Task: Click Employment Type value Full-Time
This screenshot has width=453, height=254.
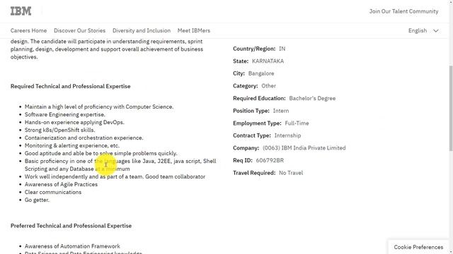Action: [x=297, y=123]
